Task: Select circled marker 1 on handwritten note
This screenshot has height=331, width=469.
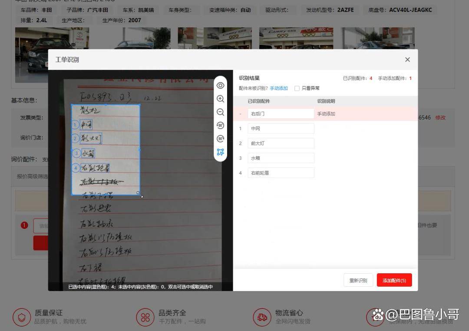Action: click(75, 125)
